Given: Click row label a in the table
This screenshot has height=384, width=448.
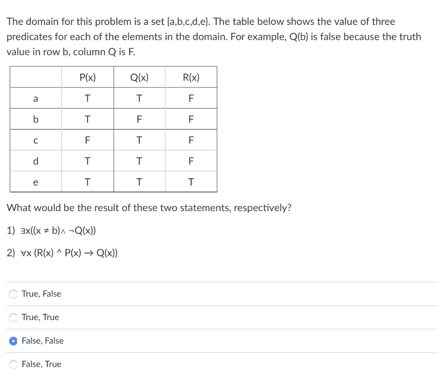Looking at the screenshot, I should pos(35,98).
